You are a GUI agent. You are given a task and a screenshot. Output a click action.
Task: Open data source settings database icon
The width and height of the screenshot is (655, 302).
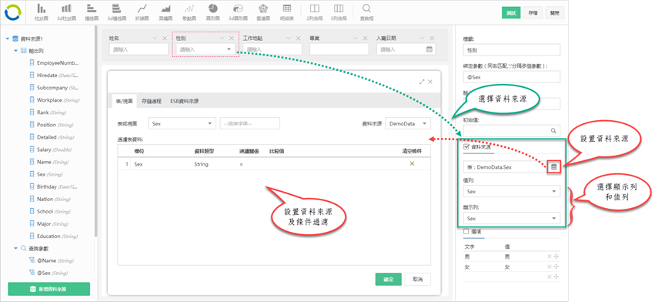point(554,167)
